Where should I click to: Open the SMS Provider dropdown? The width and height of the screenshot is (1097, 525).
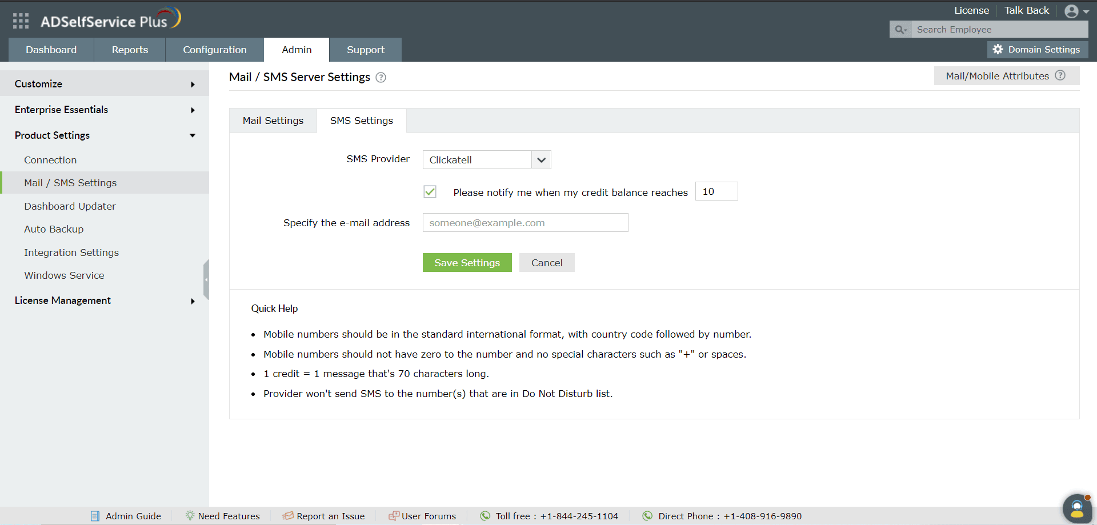point(541,159)
